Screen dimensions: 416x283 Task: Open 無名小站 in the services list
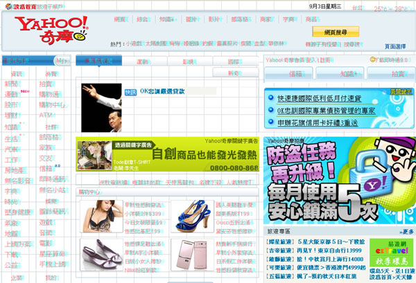53,190
